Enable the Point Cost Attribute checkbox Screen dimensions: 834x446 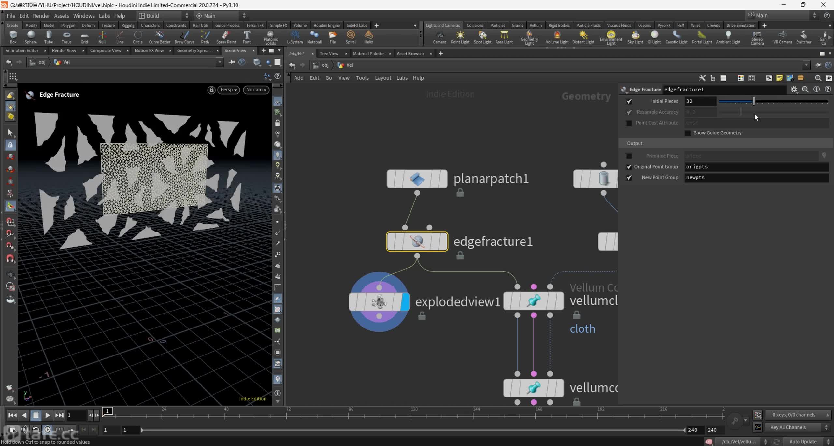tap(629, 123)
